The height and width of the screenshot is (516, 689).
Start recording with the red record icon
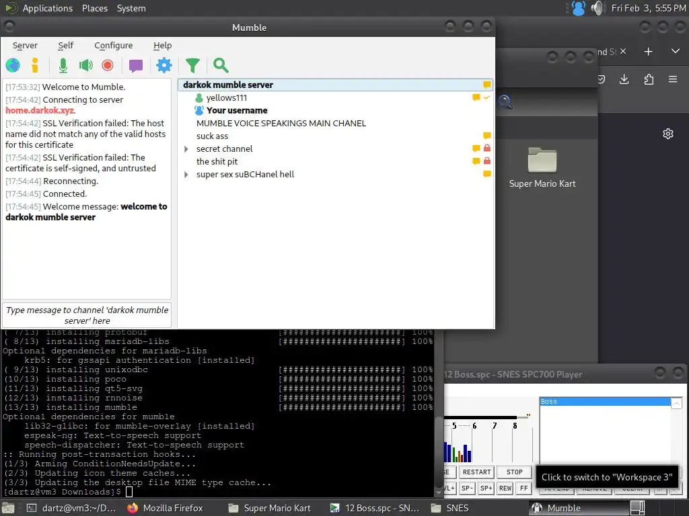(x=108, y=65)
